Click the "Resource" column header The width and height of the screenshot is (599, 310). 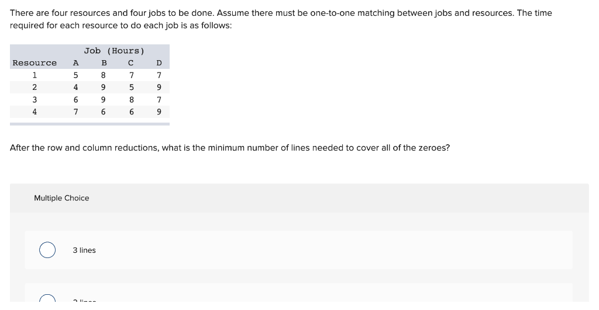35,63
